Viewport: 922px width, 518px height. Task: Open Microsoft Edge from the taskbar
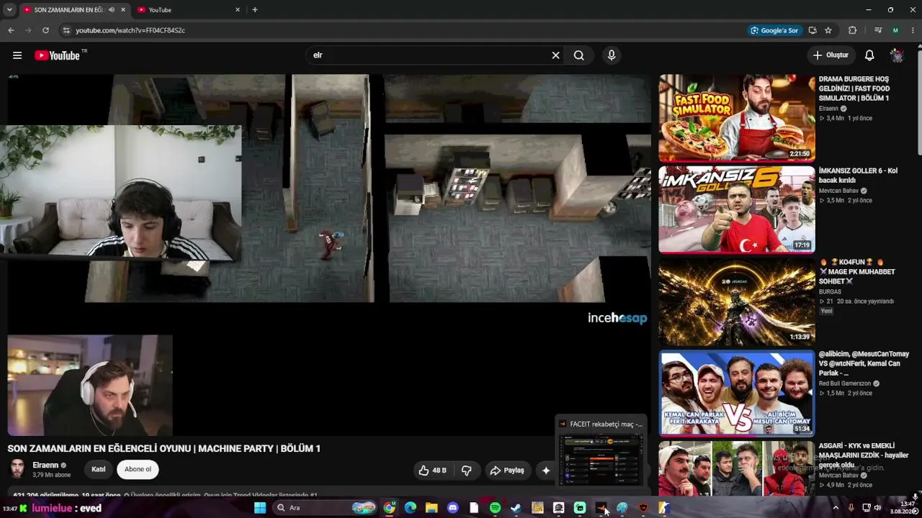click(411, 508)
